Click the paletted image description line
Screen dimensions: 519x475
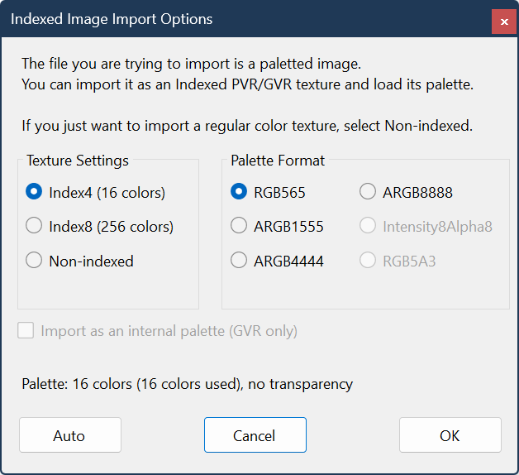pyautogui.click(x=191, y=63)
